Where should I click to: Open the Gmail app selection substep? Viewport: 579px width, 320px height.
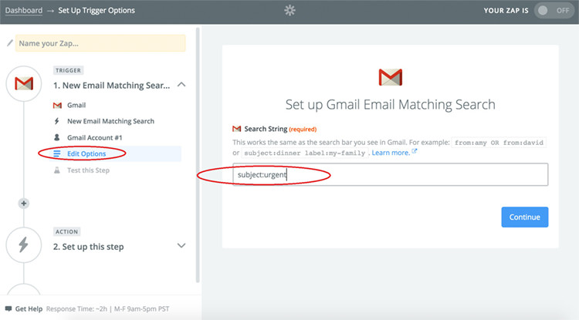76,105
